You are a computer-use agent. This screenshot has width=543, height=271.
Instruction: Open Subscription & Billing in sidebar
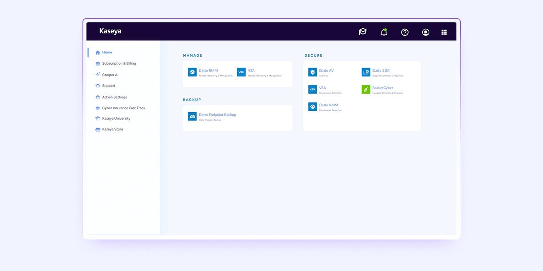pos(119,64)
